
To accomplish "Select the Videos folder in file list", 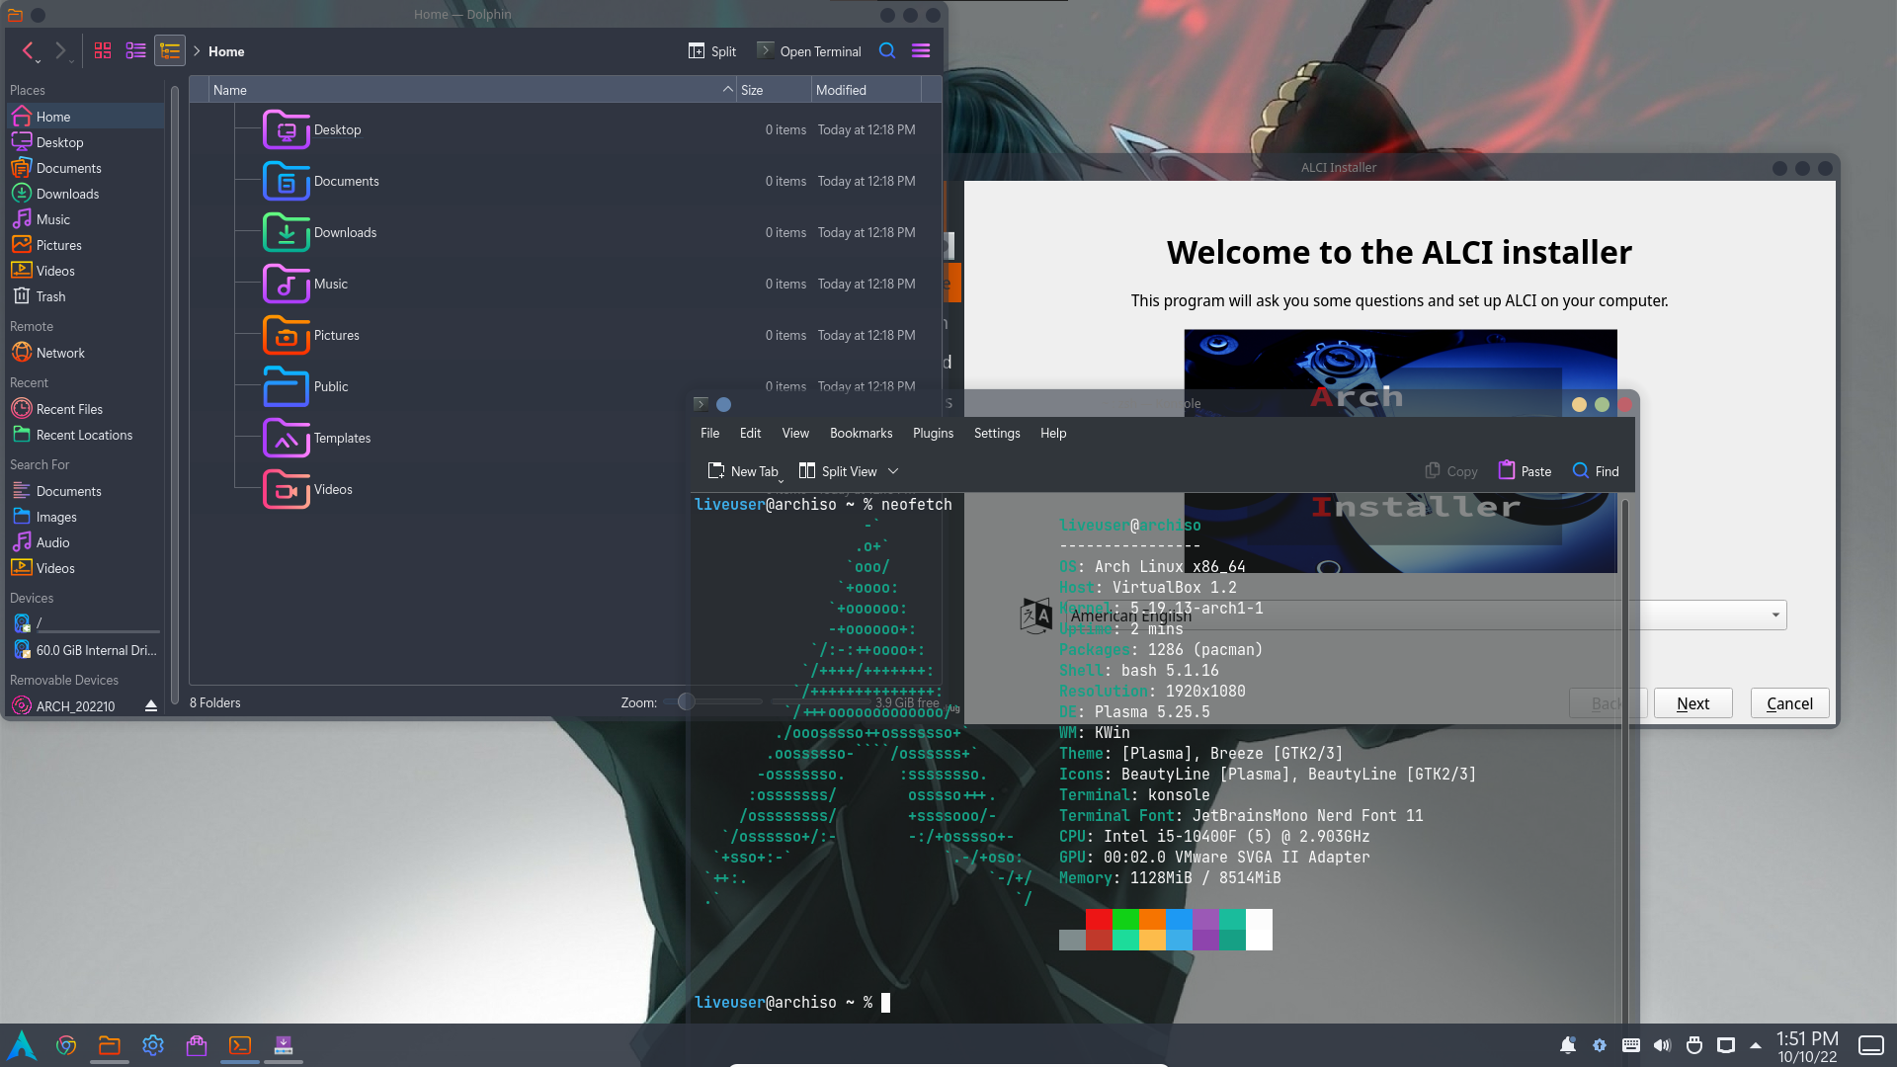I will click(307, 489).
